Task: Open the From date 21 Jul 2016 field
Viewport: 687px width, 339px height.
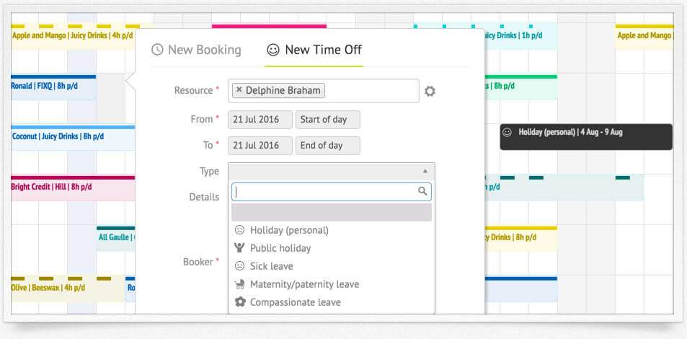Action: point(260,120)
